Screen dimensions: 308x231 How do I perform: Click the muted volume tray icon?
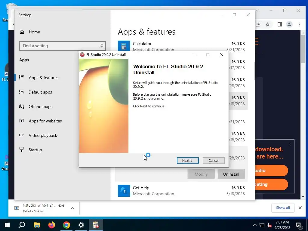coord(269,225)
